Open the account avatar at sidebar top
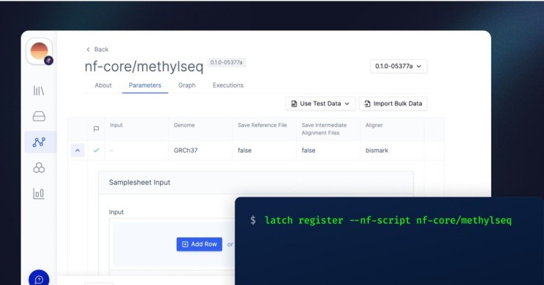544x285 pixels. pos(39,51)
